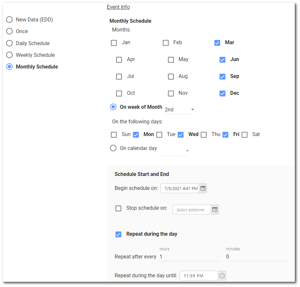Click the Begin schedule datetime field

coord(181,188)
